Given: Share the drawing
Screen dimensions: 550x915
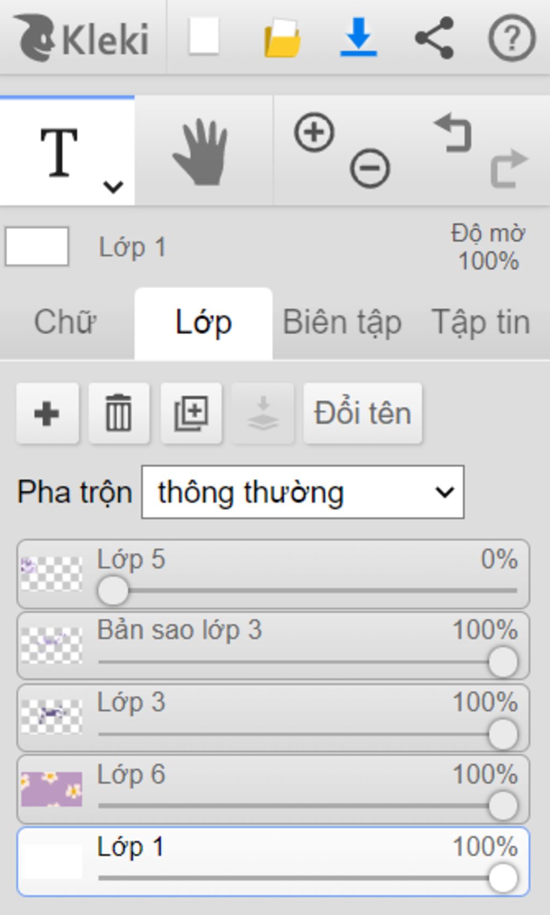Looking at the screenshot, I should pyautogui.click(x=435, y=38).
